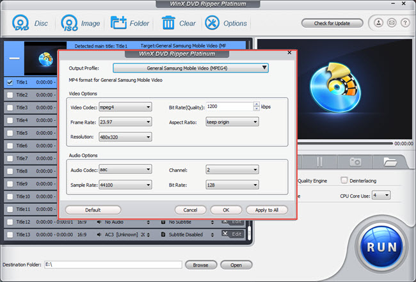
Task: Click the mail envelope icon
Action: [392, 23]
